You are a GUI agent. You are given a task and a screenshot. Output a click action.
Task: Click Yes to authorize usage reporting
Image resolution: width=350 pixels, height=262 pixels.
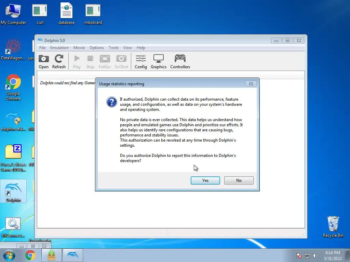point(205,180)
